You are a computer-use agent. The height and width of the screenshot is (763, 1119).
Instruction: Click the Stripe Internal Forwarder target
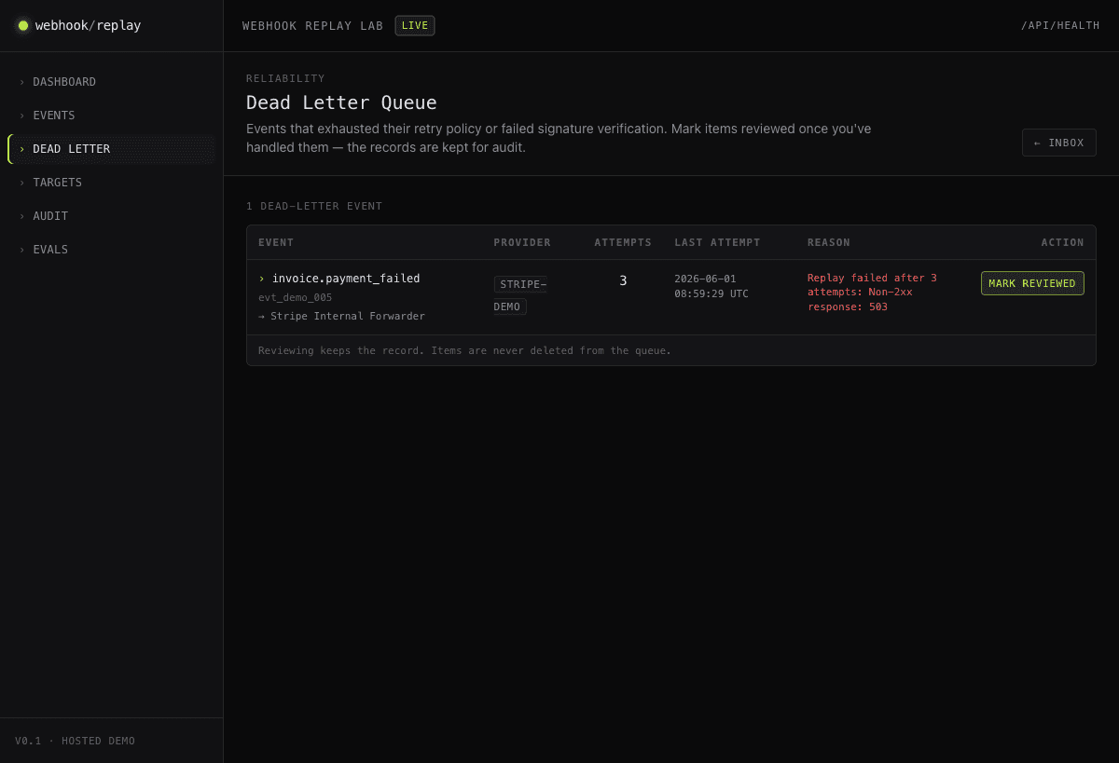pos(341,316)
